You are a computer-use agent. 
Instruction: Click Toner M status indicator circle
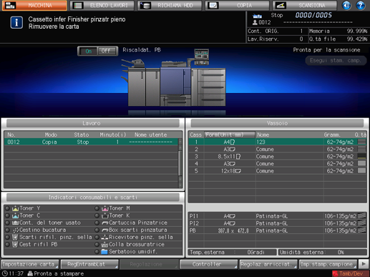(97, 208)
